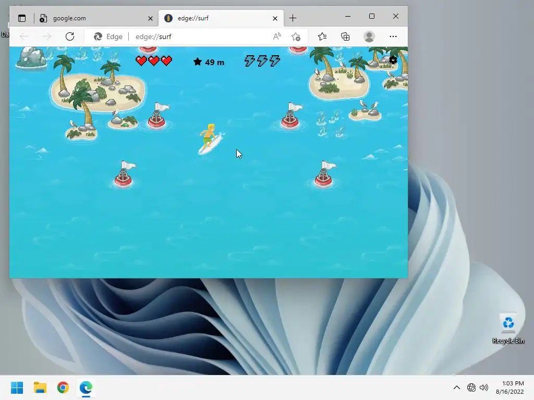This screenshot has height=400, width=534.
Task: Open network status in tray
Action: 471,387
